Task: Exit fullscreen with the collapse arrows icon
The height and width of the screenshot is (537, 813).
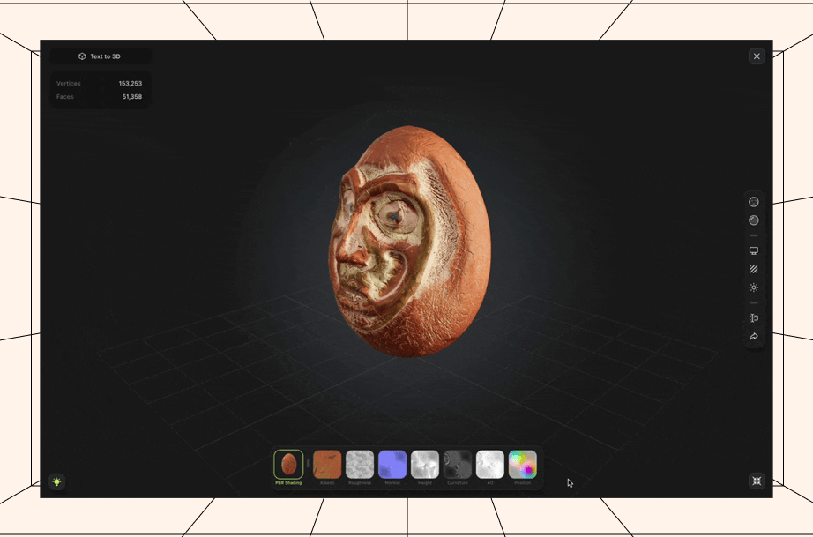Action: (x=757, y=481)
